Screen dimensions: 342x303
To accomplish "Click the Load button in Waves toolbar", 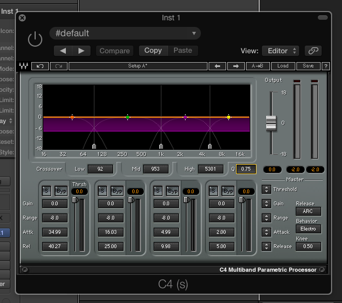I will pyautogui.click(x=283, y=66).
